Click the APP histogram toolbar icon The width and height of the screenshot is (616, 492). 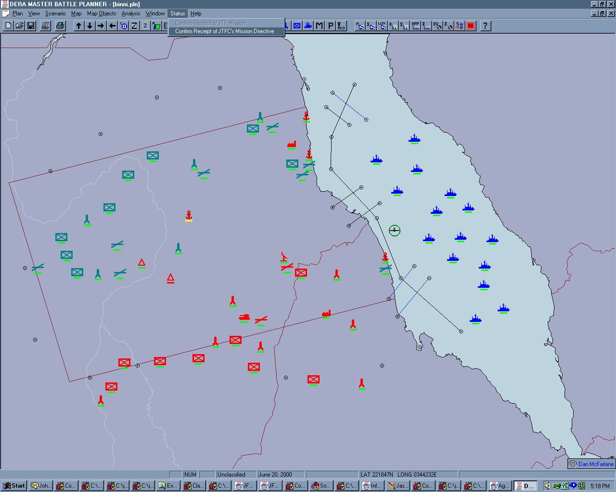[x=415, y=26]
